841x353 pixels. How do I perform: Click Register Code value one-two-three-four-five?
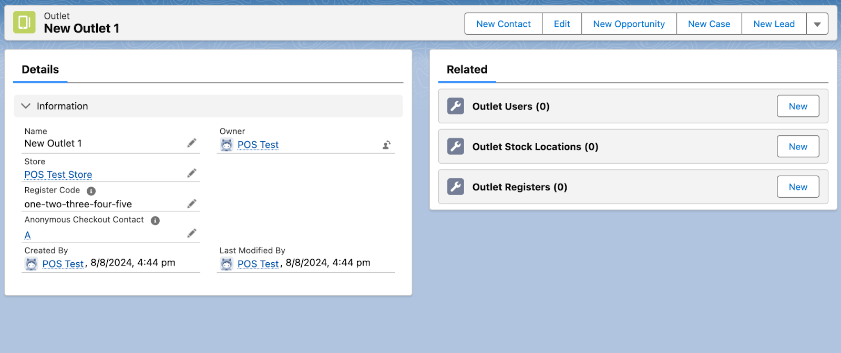78,204
